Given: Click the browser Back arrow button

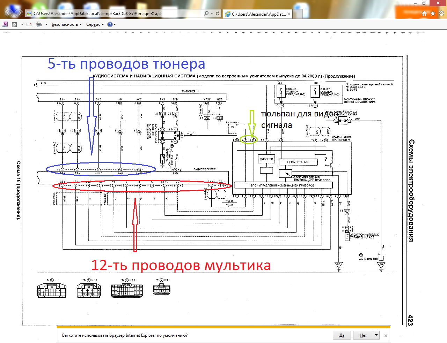Looking at the screenshot, I should coord(9,13).
